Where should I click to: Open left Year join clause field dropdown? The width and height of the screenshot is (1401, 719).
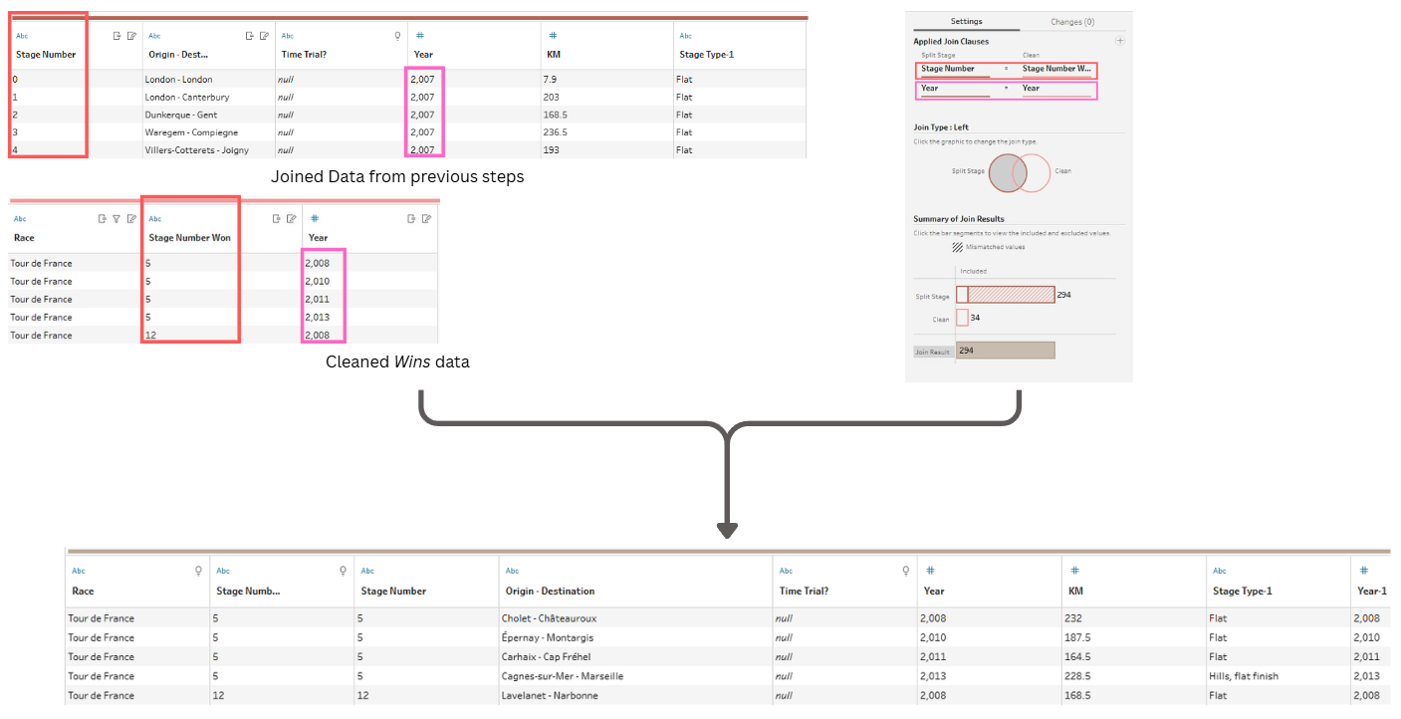click(955, 89)
